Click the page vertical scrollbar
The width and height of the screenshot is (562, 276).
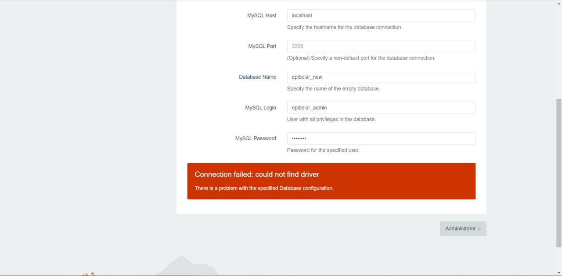pyautogui.click(x=558, y=173)
